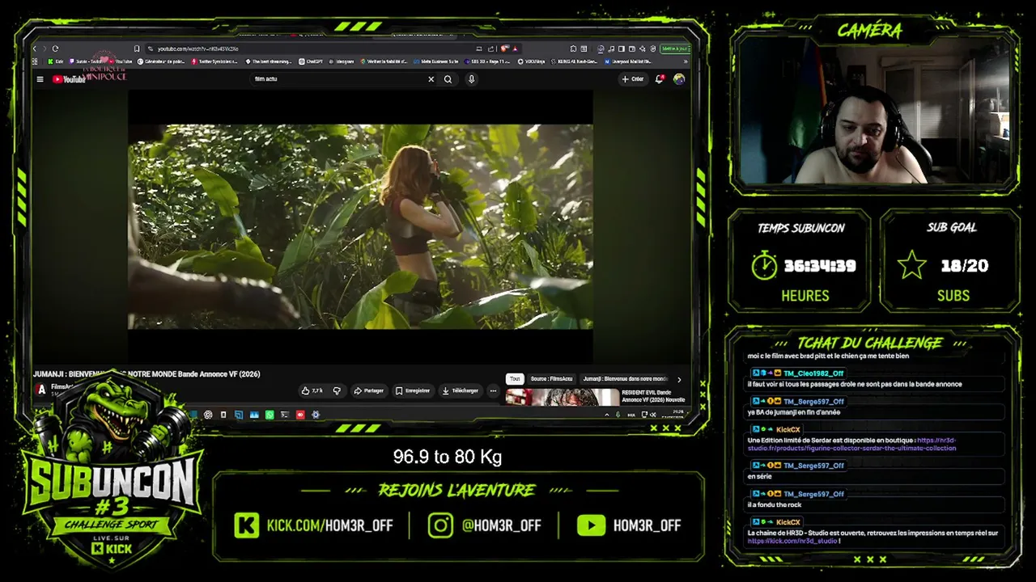Open the ChatGPT icon in the taskbar
Screen dimensions: 1036x582
click(208, 415)
